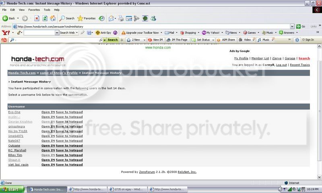Click the Stop loading icon
Image resolution: width=322 pixels, height=193 pixels.
click(37, 18)
